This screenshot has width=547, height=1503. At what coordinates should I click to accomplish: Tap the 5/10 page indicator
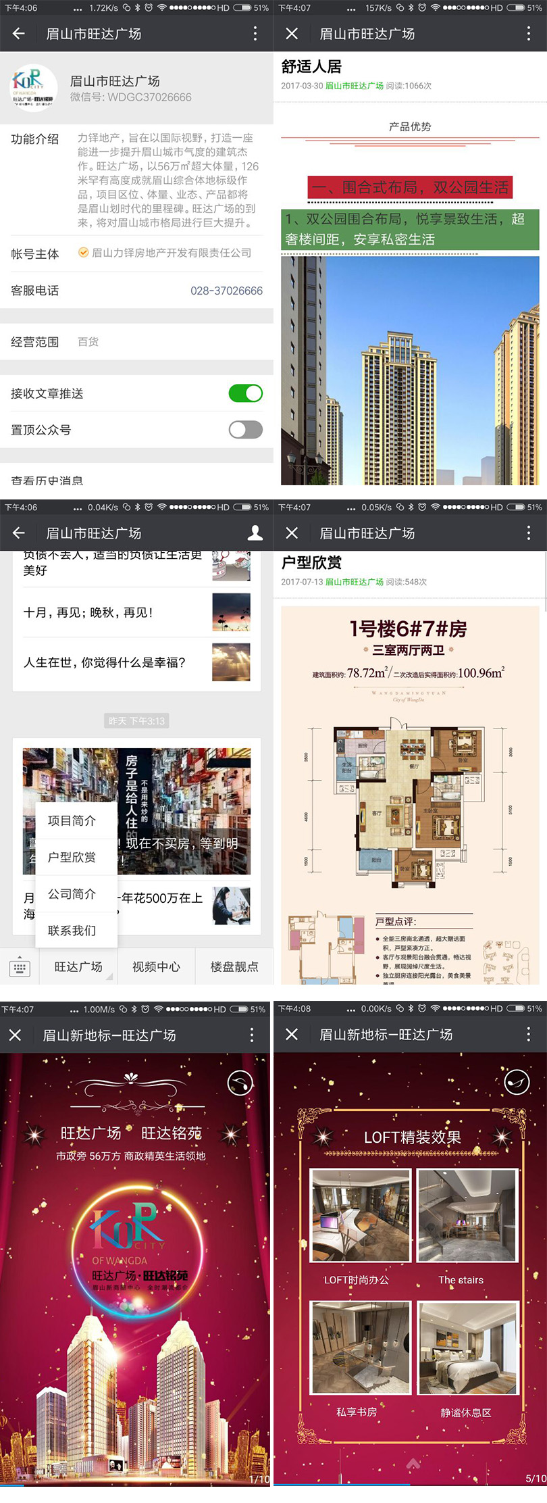point(536,1479)
